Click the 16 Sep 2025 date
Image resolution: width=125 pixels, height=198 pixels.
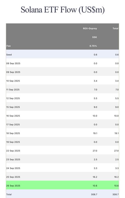point(13,116)
